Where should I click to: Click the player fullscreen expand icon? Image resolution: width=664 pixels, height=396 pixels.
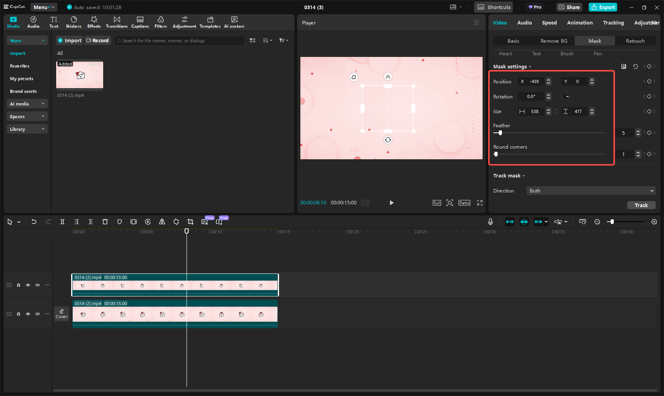pos(480,203)
